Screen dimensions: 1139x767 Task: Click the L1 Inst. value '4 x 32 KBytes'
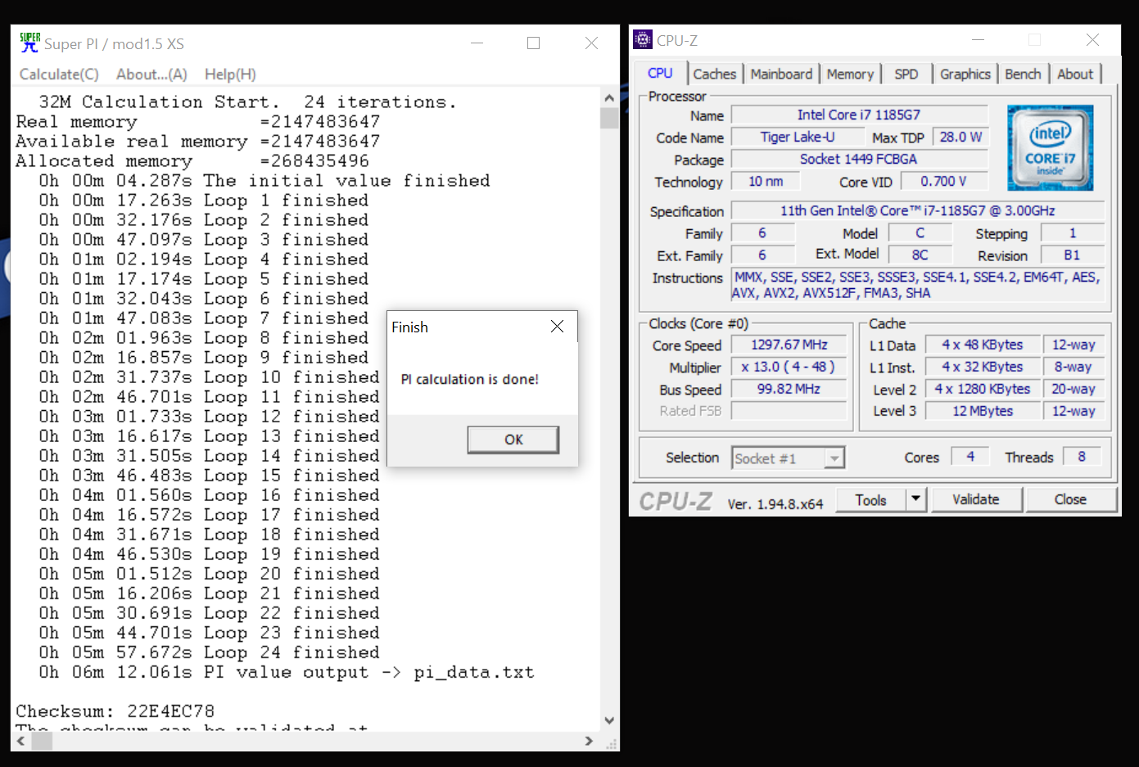(x=982, y=368)
